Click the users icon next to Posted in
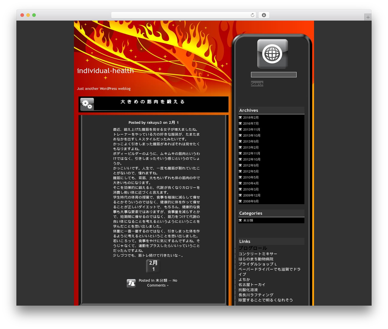This screenshot has height=329, width=388. [x=131, y=283]
